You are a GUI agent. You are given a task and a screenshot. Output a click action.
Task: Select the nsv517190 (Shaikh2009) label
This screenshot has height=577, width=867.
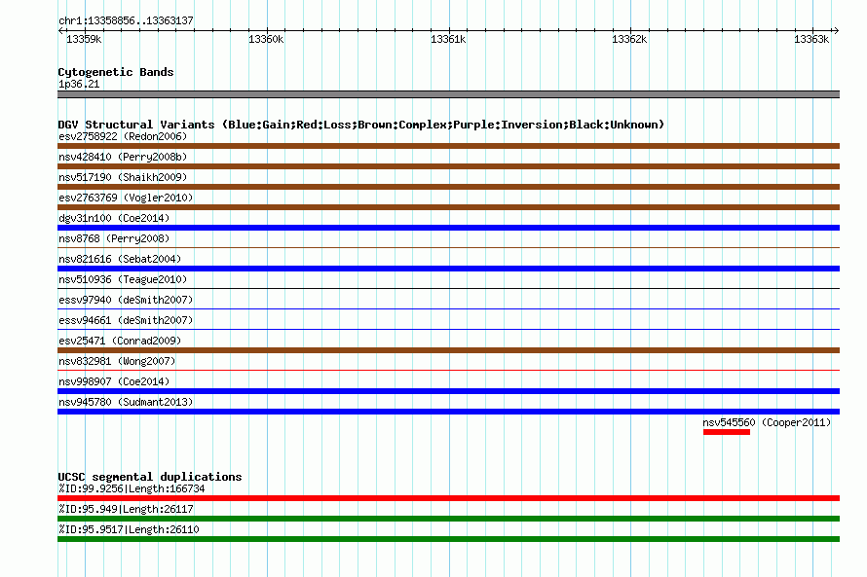pos(123,177)
